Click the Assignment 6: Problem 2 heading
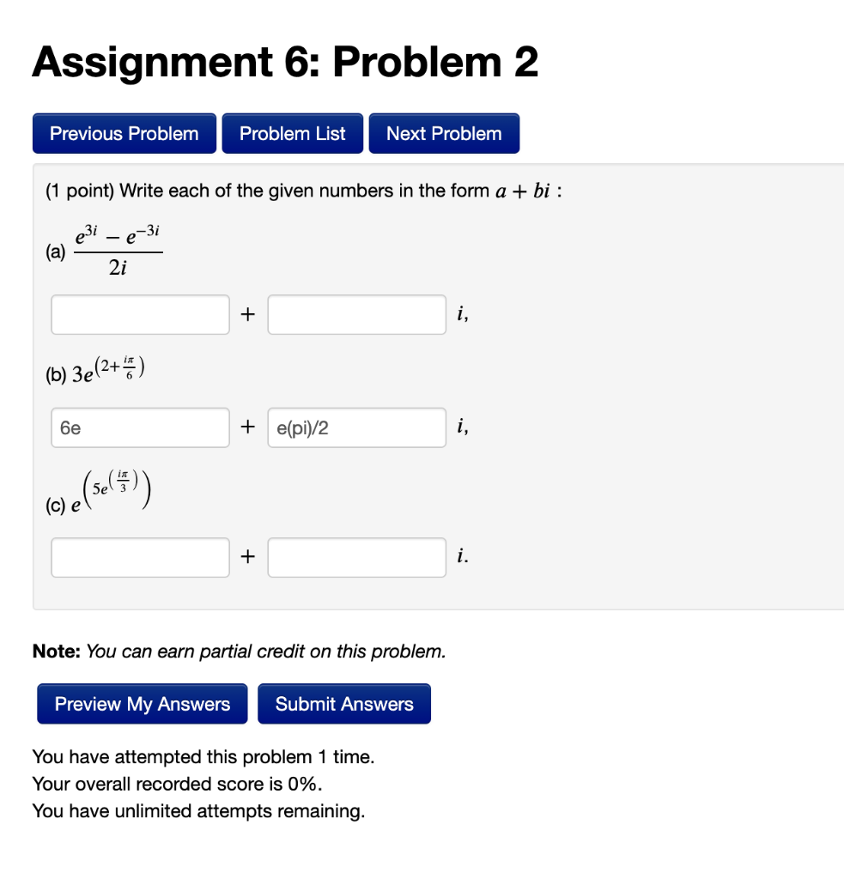844x879 pixels. click(x=283, y=61)
